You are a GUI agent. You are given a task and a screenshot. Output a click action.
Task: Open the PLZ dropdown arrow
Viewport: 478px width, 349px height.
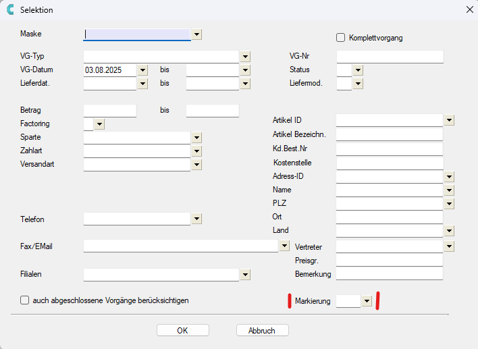450,204
